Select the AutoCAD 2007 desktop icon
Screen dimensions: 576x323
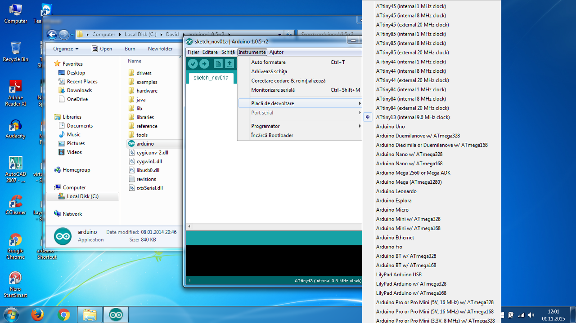click(16, 170)
